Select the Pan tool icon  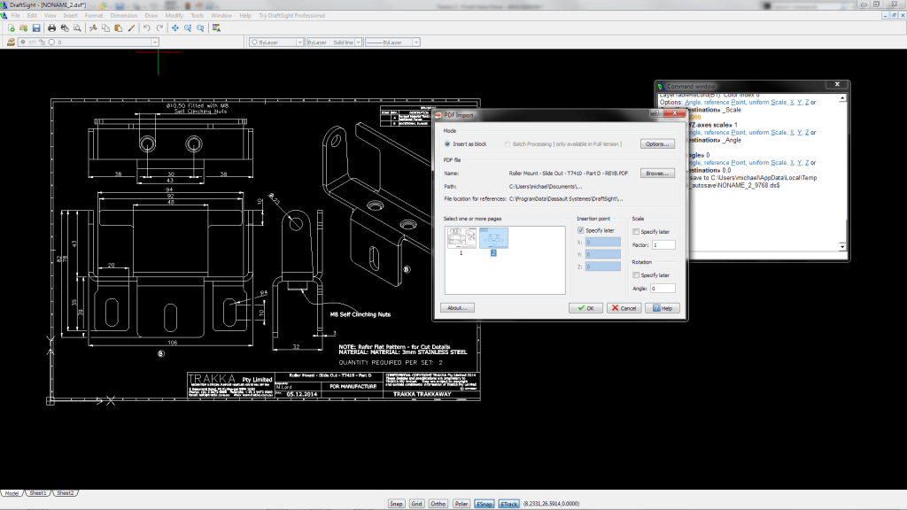click(175, 28)
